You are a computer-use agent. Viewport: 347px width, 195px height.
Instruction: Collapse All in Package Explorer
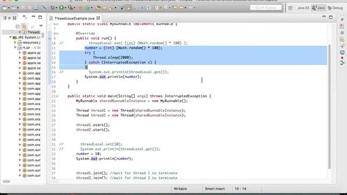coord(18,27)
